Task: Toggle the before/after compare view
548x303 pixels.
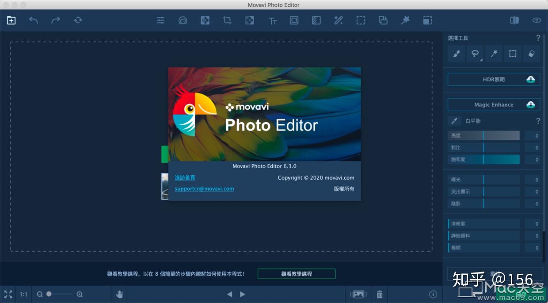Action: [x=514, y=20]
